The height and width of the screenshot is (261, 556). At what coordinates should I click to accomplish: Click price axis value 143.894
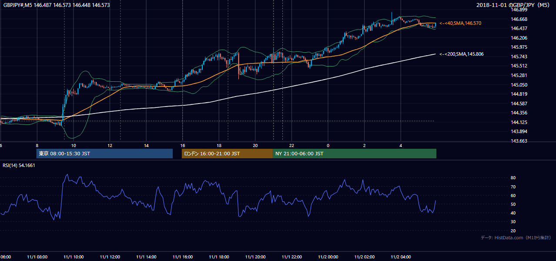click(519, 131)
